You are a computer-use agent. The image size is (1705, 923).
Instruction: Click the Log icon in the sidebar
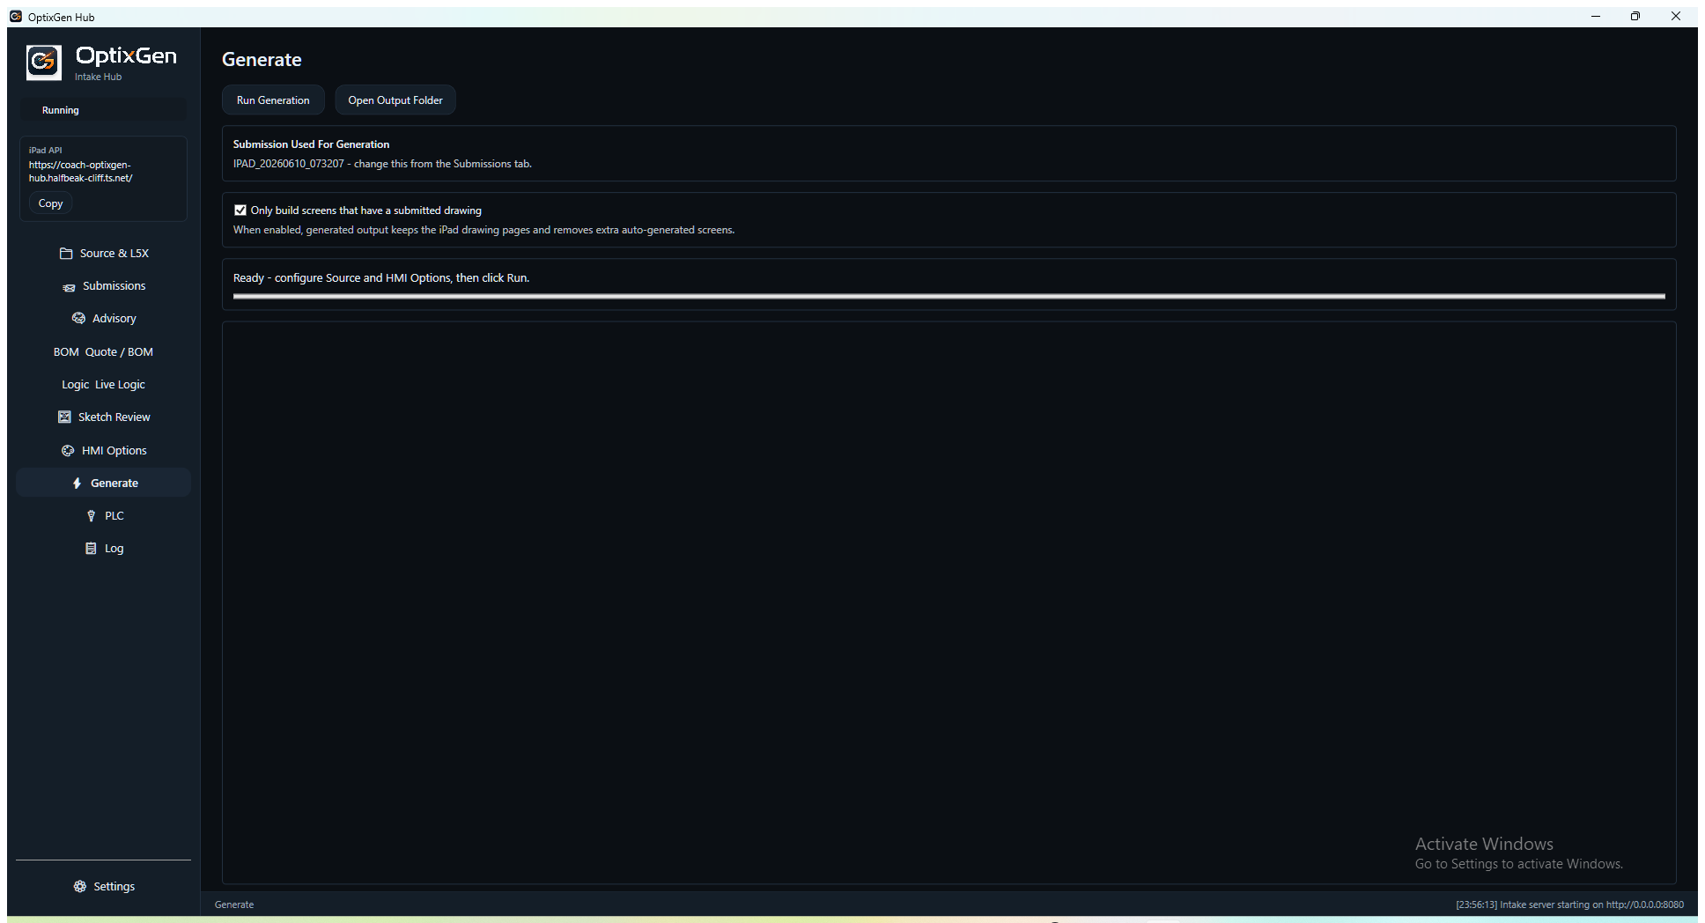pos(91,549)
